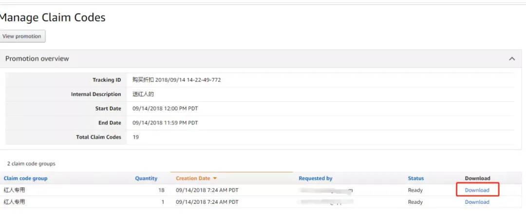Image resolution: width=526 pixels, height=214 pixels.
Task: Click the View promotion button
Action: point(22,36)
